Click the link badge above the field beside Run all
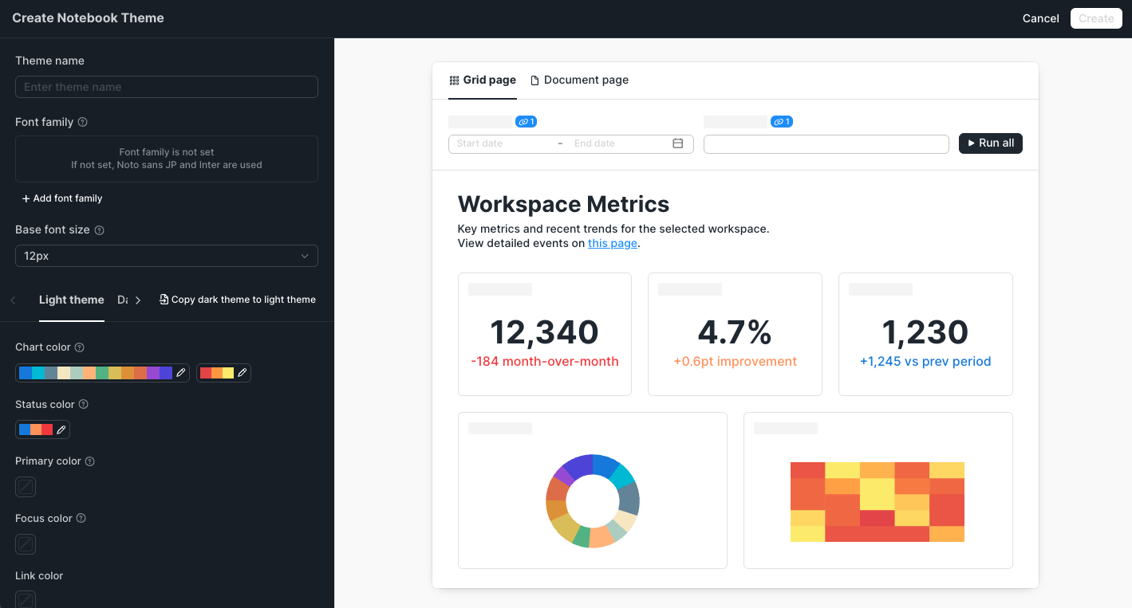1132x608 pixels. tap(781, 122)
